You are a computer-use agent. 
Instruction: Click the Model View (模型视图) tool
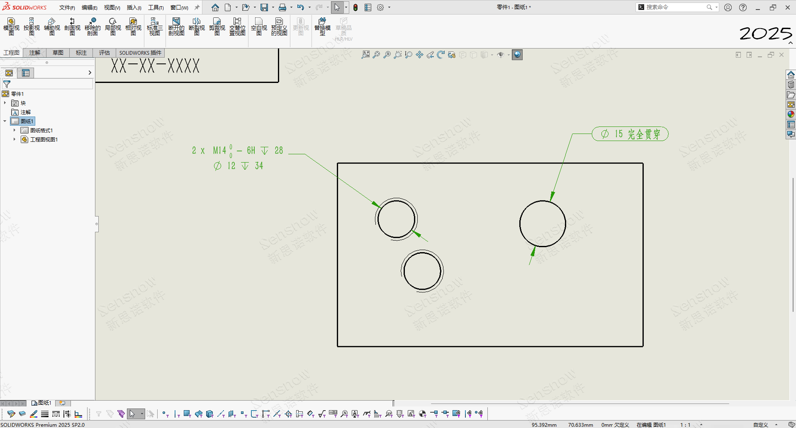click(x=11, y=27)
